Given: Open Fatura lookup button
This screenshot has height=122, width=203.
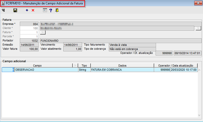Looking at the screenshot, I should [43, 32].
